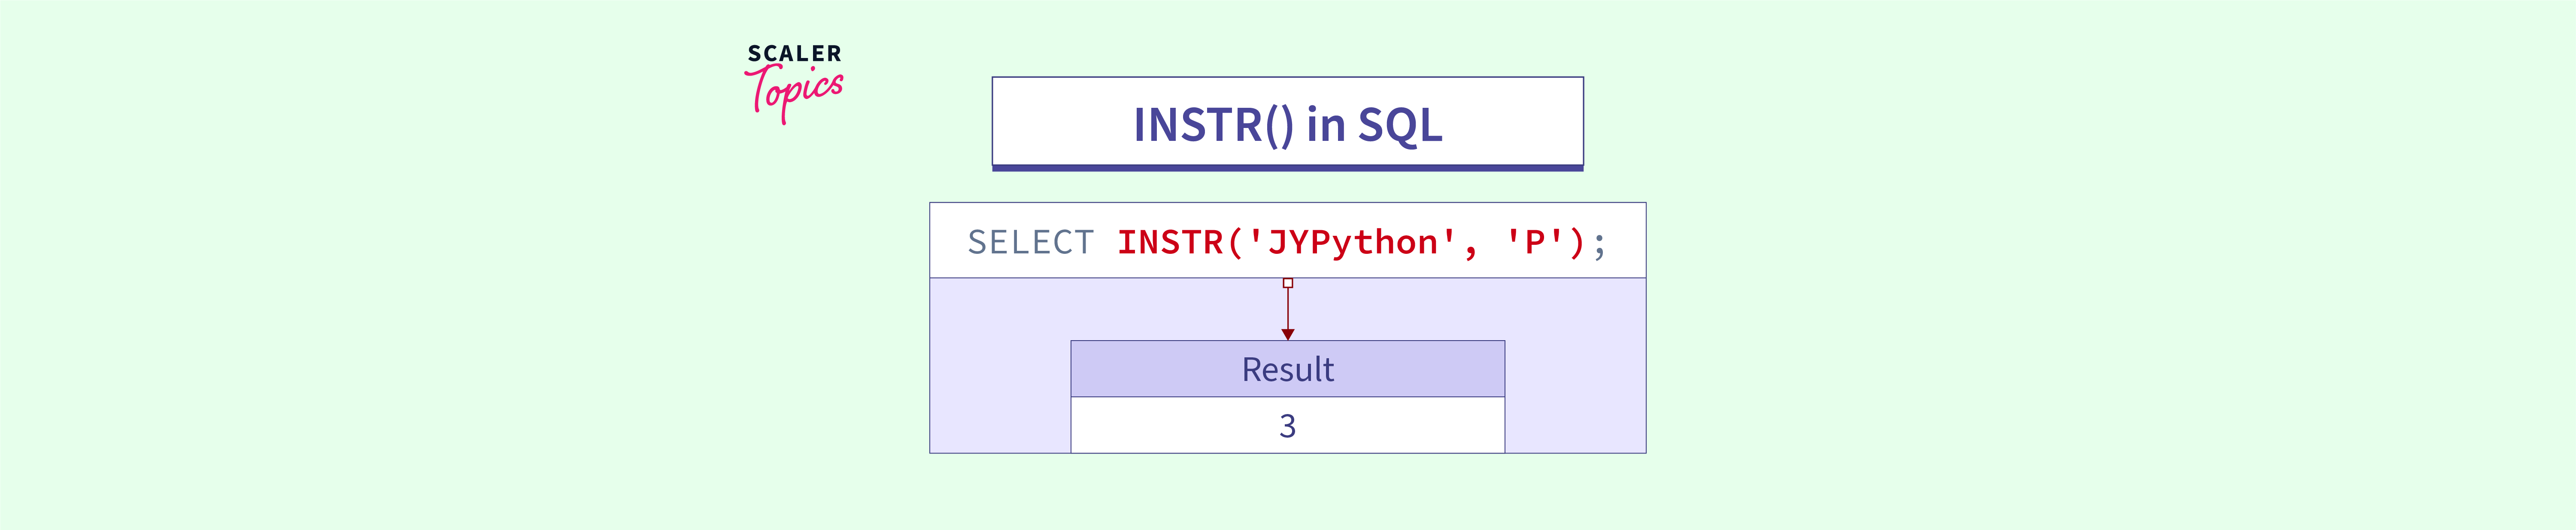Click the closing parenthesis before semicolon
Screen dimensions: 2576x530
pyautogui.click(x=1577, y=243)
